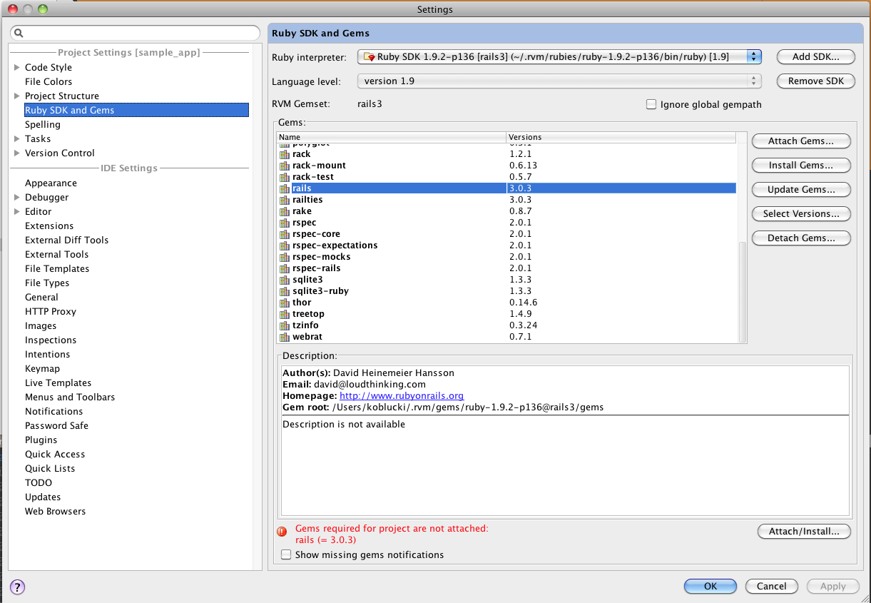Viewport: 871px width, 603px height.
Task: Click the Attach Gems... button
Action: [801, 141]
